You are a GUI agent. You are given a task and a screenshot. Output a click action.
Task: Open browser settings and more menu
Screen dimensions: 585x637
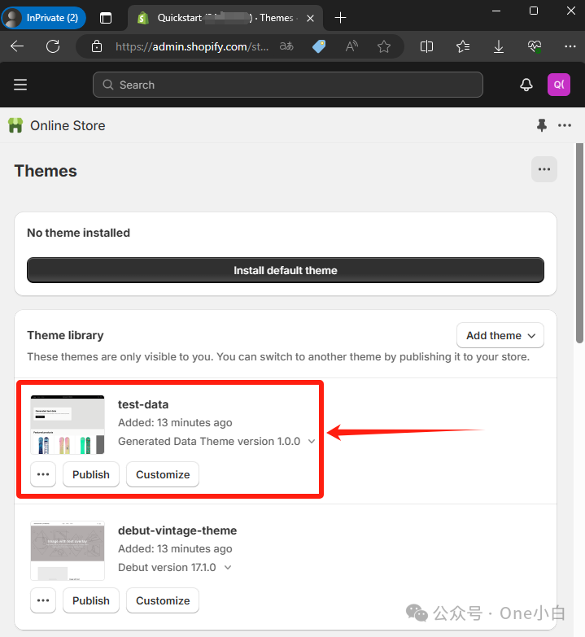pyautogui.click(x=570, y=46)
